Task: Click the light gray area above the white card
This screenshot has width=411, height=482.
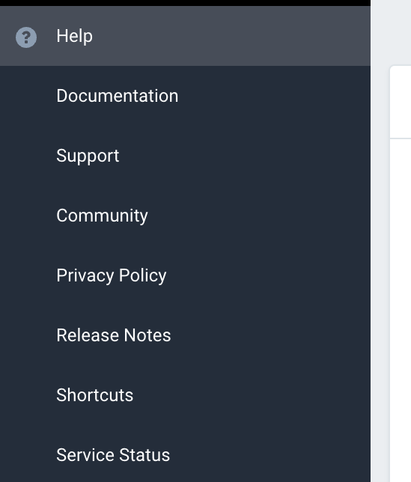Action: tap(391, 32)
